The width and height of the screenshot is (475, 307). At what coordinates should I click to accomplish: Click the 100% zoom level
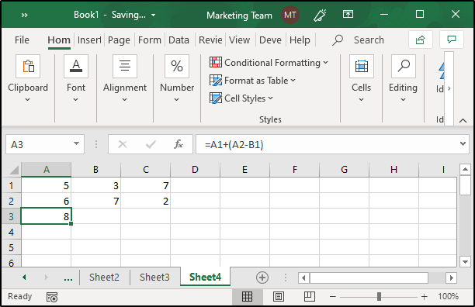(x=448, y=296)
